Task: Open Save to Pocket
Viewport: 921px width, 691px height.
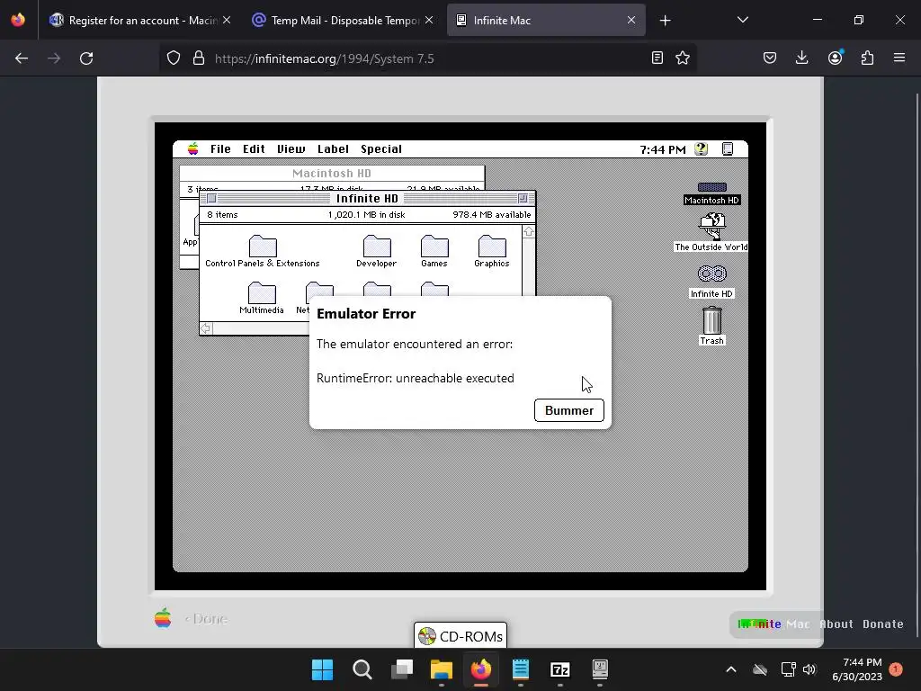Action: pos(770,58)
